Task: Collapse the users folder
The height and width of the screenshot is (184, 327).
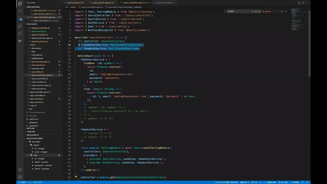Action: click(x=32, y=45)
